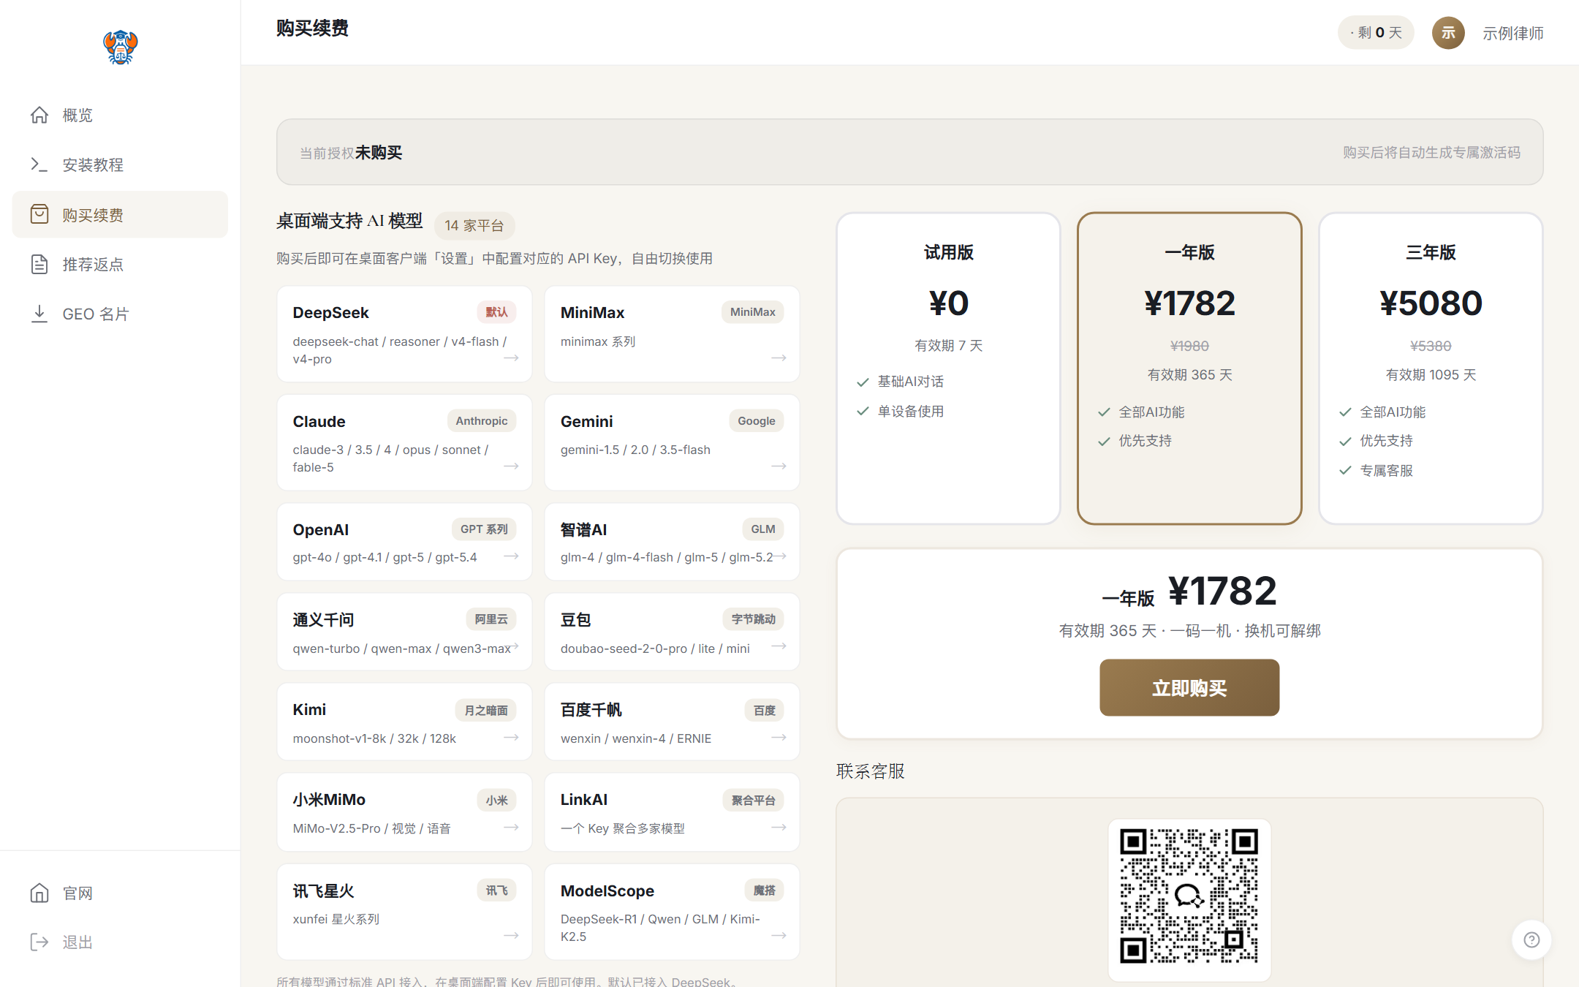Screen dimensions: 1579x987
Task: Click the WeChat customer service QR code
Action: pyautogui.click(x=1189, y=896)
